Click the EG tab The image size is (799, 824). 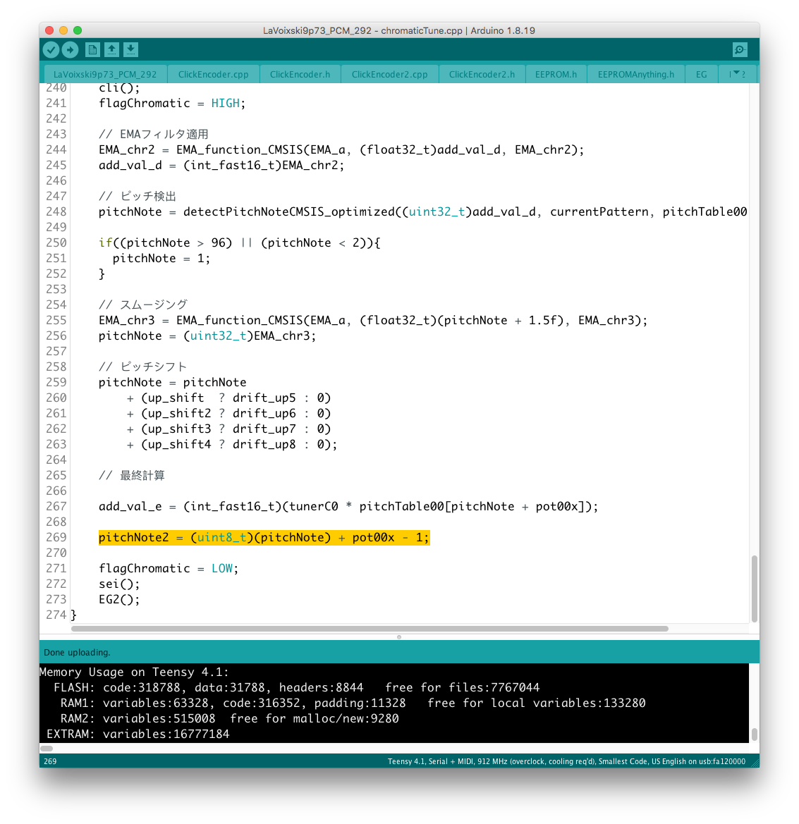click(701, 74)
